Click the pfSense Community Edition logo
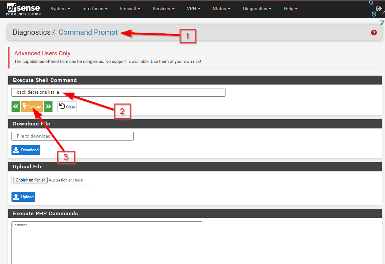 pyautogui.click(x=23, y=9)
